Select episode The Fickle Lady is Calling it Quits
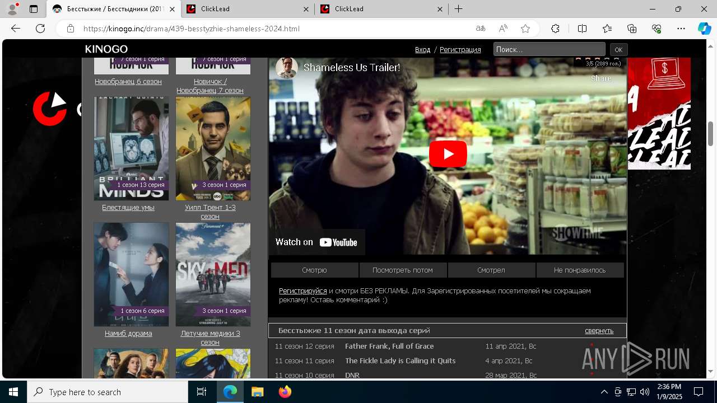The height and width of the screenshot is (403, 717). pyautogui.click(x=401, y=360)
